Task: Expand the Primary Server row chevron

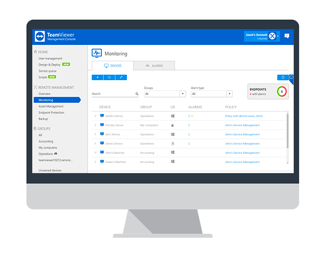Action: [x=95, y=125]
